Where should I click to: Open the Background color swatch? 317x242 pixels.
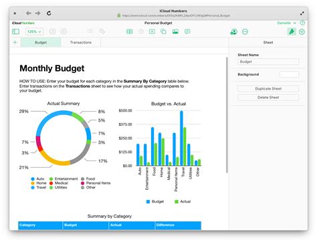289,74
